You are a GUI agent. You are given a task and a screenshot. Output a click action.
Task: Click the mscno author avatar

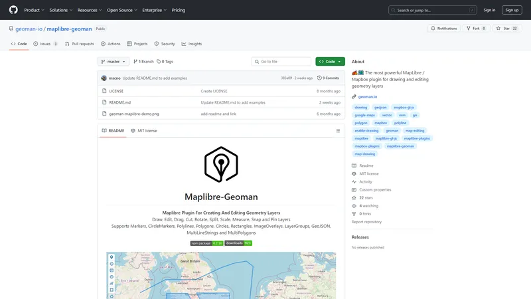point(104,78)
